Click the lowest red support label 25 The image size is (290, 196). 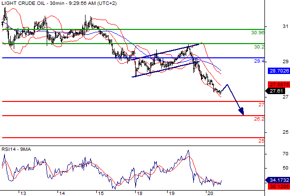pos(261,141)
